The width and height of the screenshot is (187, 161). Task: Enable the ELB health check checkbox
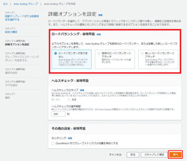(69, 100)
